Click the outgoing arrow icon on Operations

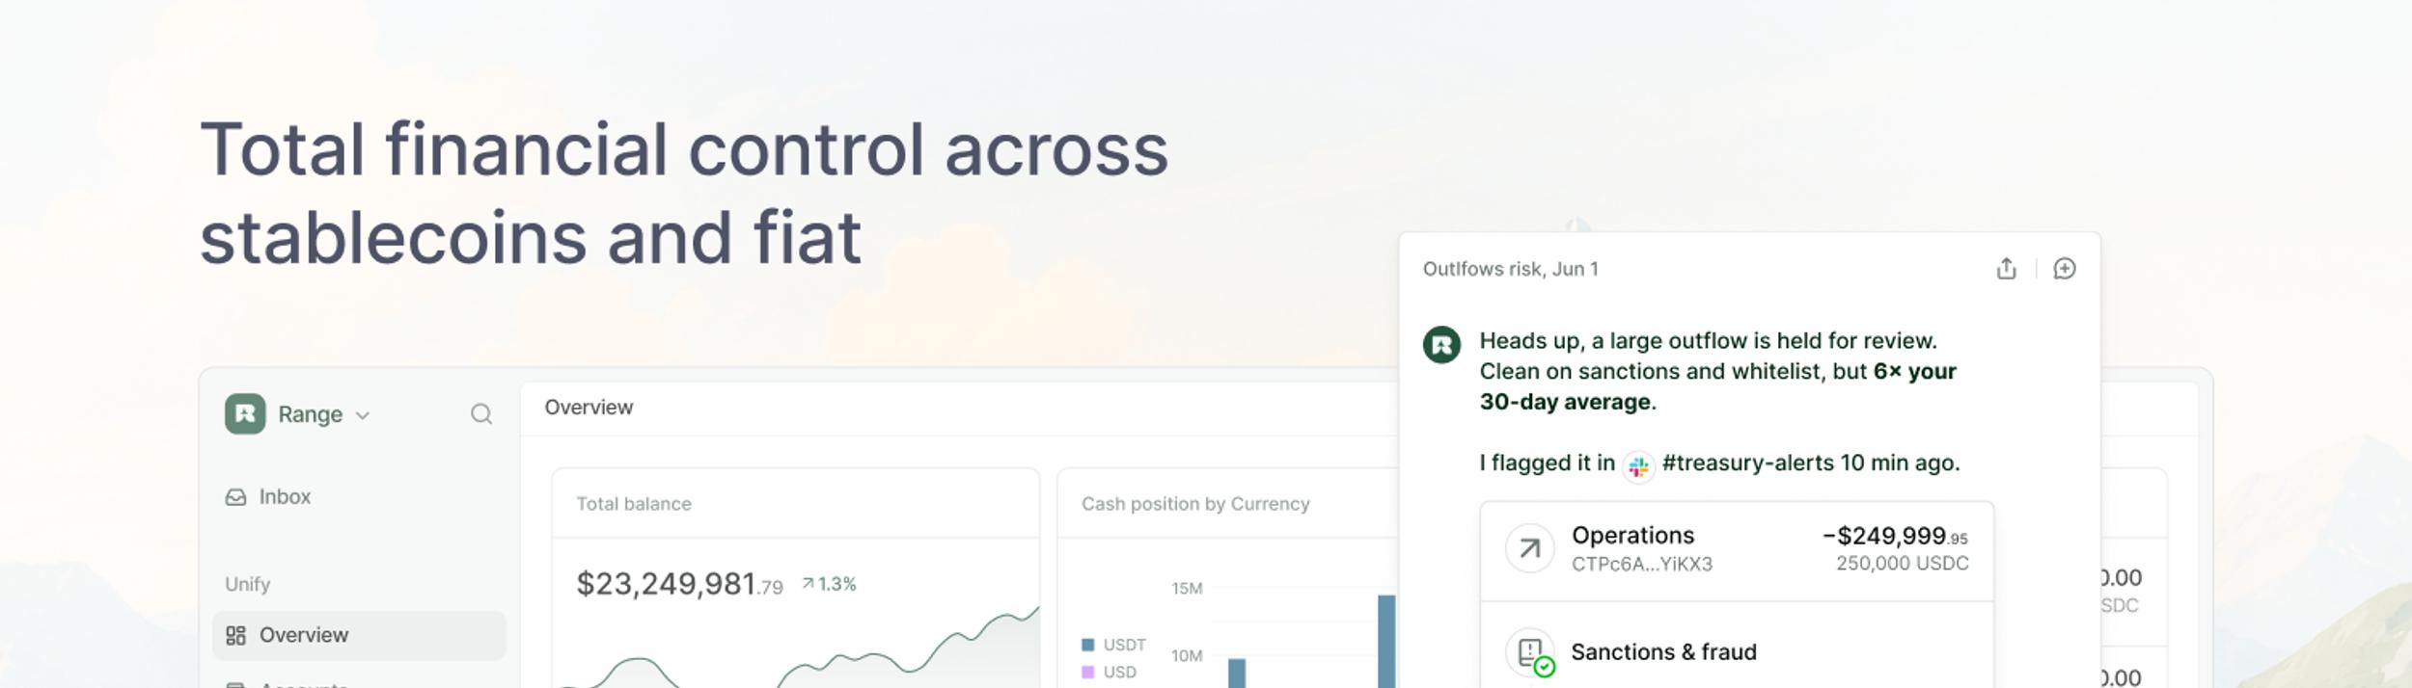point(1530,548)
